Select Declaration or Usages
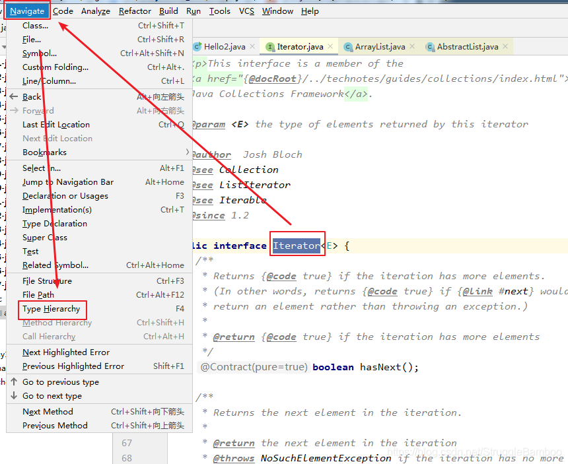568x464 pixels. (100, 196)
